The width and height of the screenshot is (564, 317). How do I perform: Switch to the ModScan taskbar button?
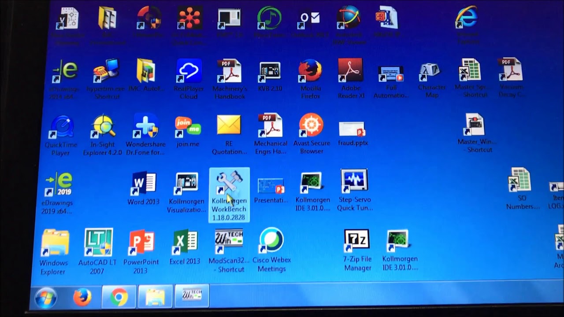pos(192,296)
